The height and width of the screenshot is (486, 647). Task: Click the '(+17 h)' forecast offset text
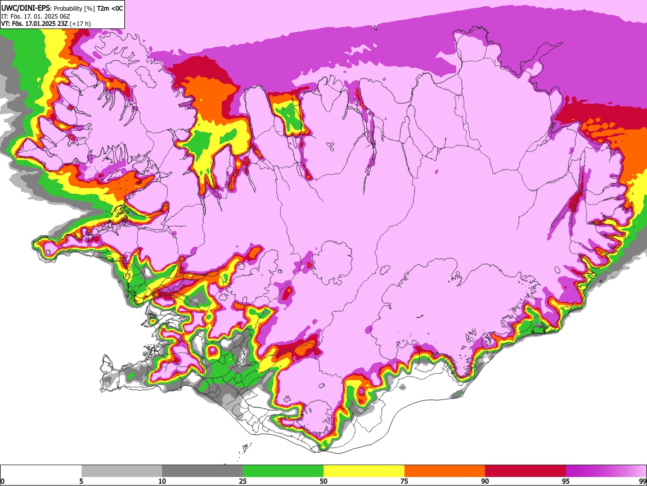(x=80, y=24)
